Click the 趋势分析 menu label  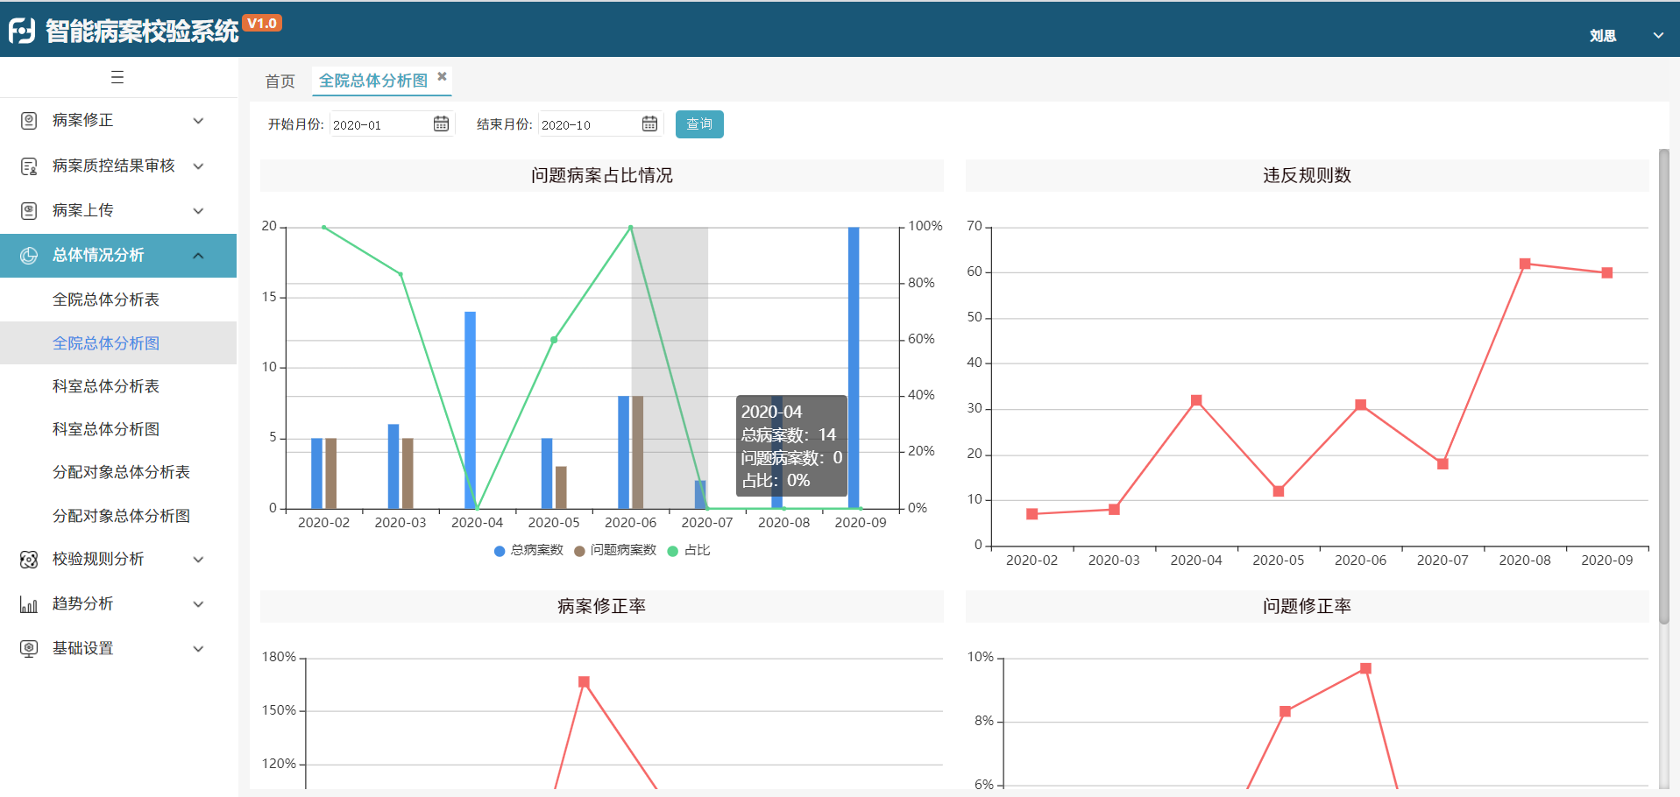point(83,603)
